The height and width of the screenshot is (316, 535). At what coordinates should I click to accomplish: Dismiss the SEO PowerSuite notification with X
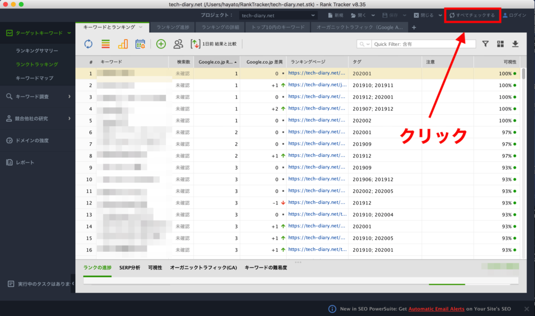tap(527, 309)
